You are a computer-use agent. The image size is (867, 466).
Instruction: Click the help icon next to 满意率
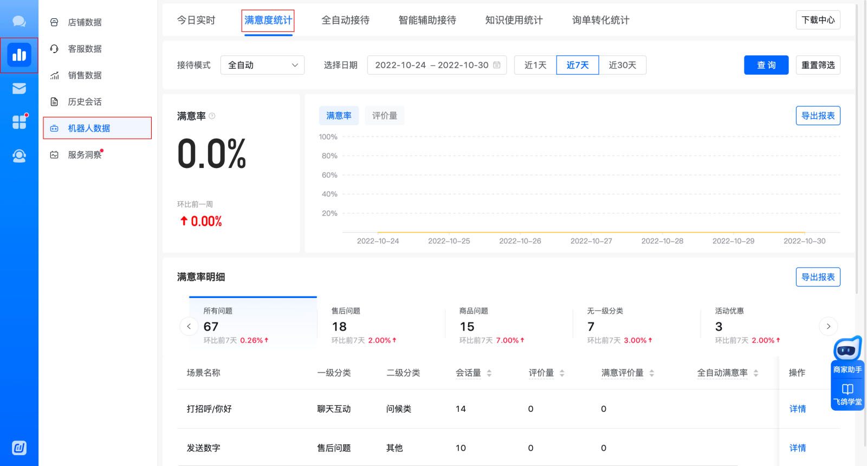(212, 116)
